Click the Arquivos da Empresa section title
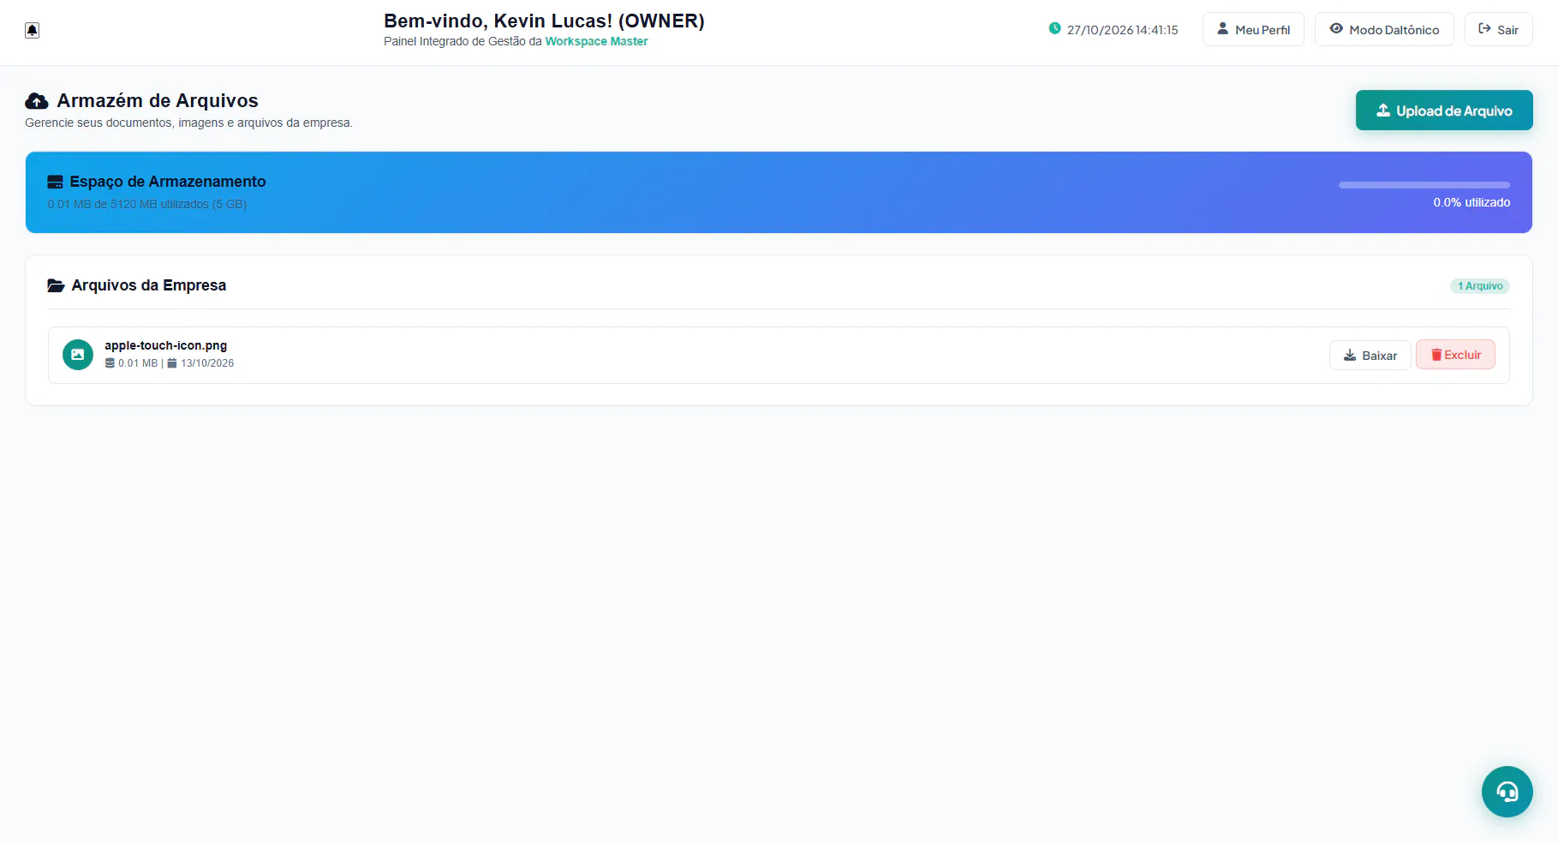The width and height of the screenshot is (1558, 844). pyautogui.click(x=149, y=285)
